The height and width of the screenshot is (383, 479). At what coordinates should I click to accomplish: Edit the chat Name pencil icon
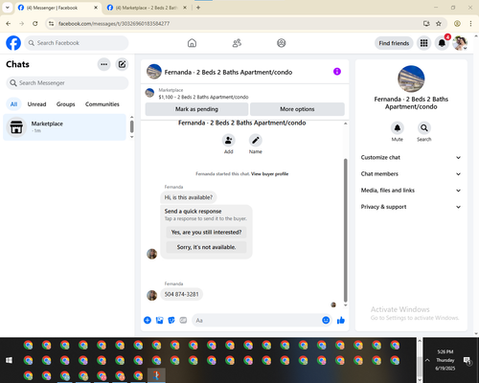[x=256, y=141]
